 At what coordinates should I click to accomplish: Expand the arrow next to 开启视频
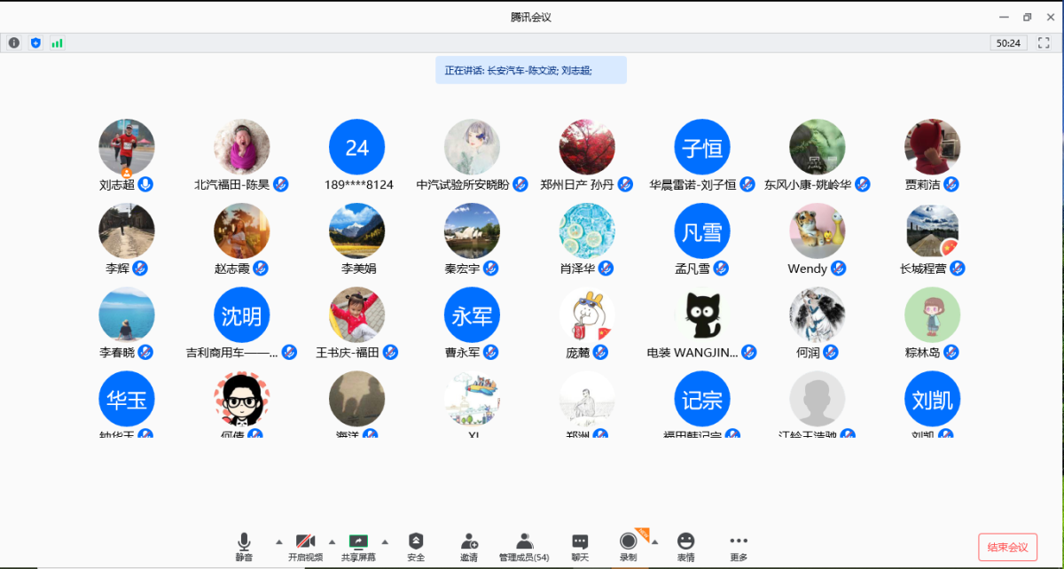click(332, 542)
